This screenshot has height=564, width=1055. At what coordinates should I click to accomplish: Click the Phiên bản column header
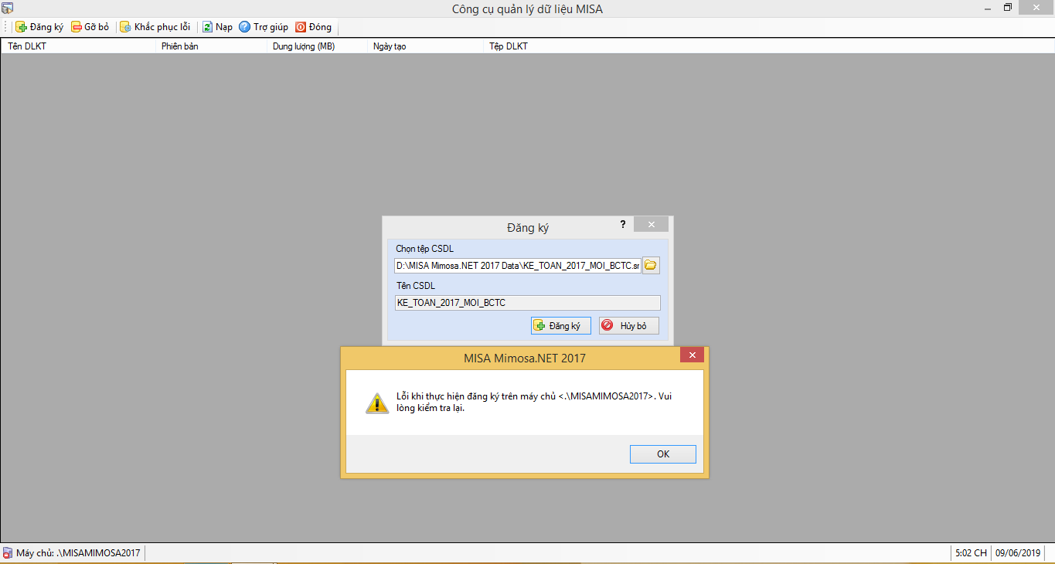tap(210, 46)
